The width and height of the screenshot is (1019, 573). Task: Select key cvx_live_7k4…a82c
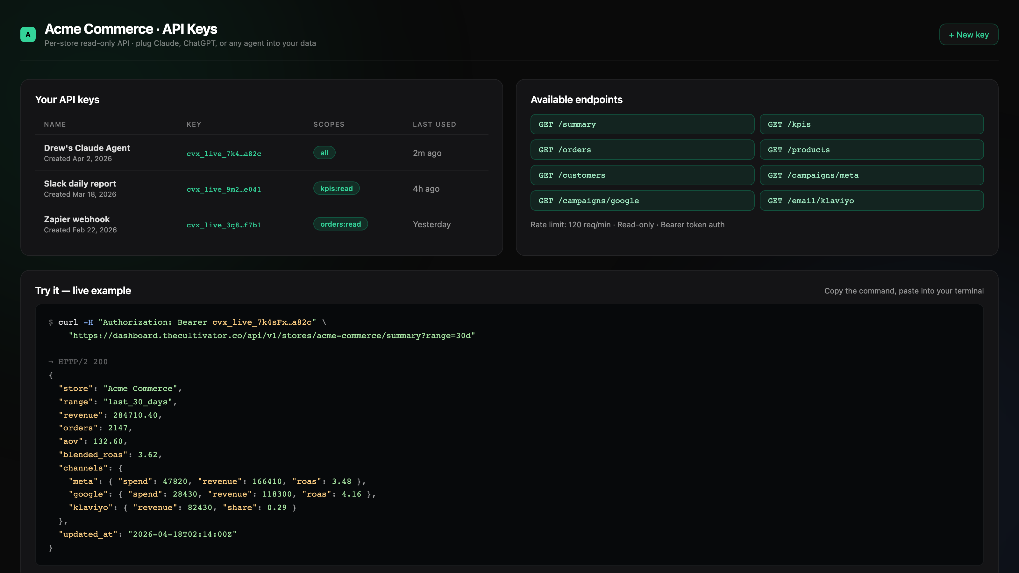coord(224,153)
